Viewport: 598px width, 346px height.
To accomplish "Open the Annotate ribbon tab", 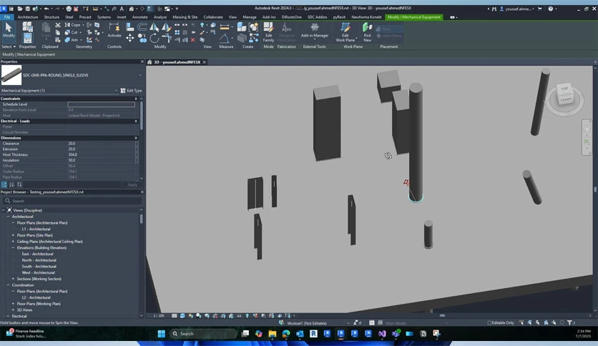I will tap(139, 17).
